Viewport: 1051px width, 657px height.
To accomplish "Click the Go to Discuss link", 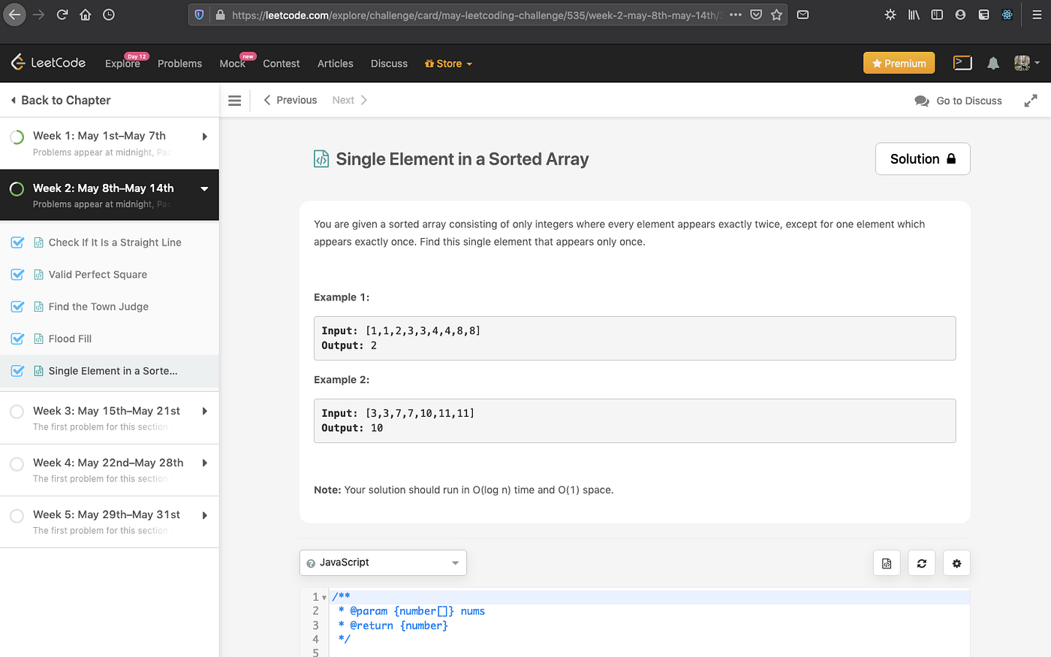I will tap(959, 101).
